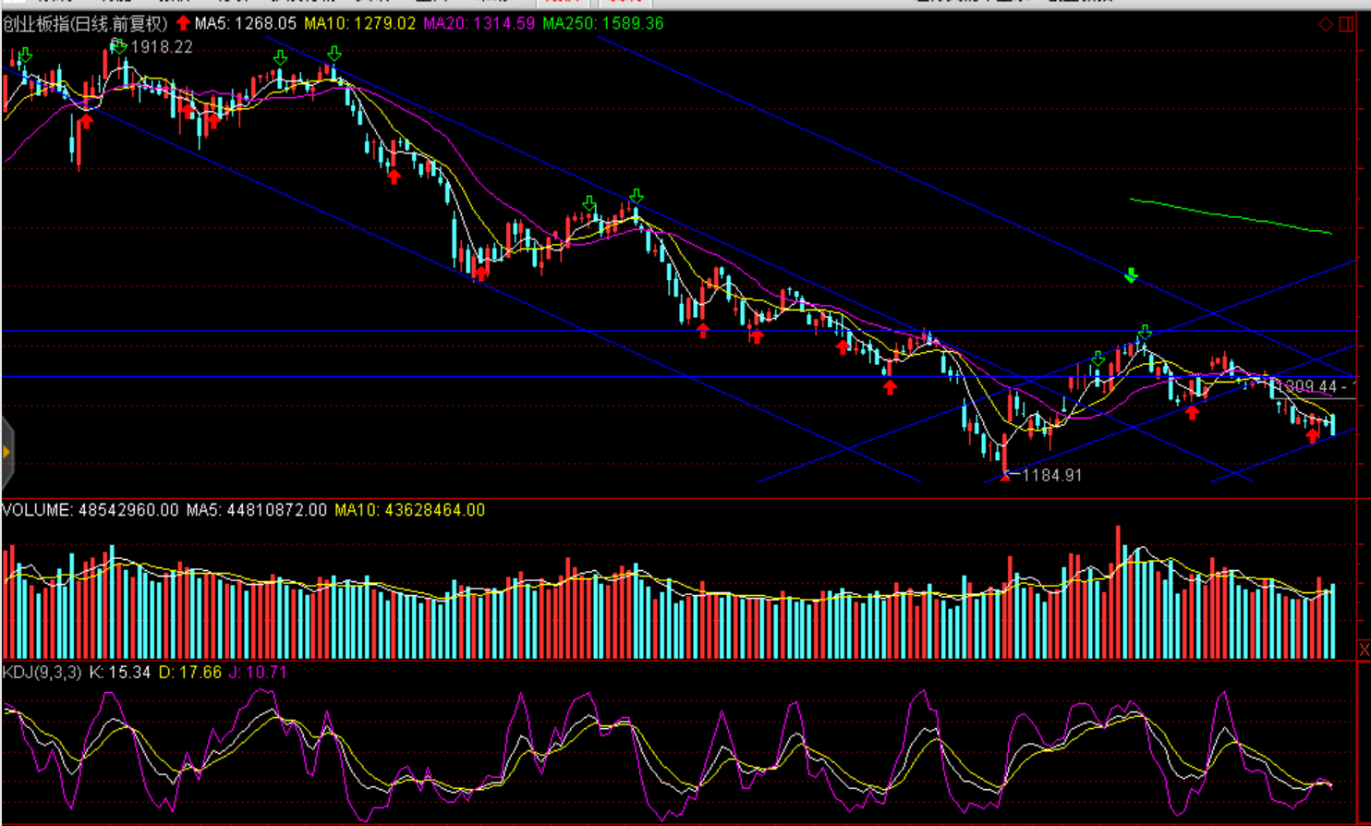Click the green MA250 line segment
Viewport: 1371px width, 826px height.
(x=1229, y=215)
